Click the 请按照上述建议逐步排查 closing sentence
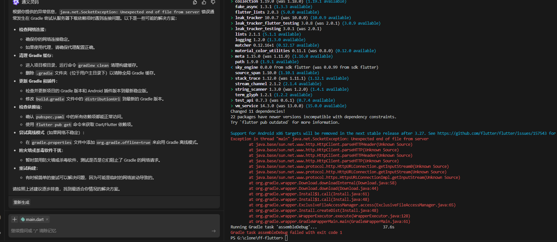557x242 pixels. [67, 189]
